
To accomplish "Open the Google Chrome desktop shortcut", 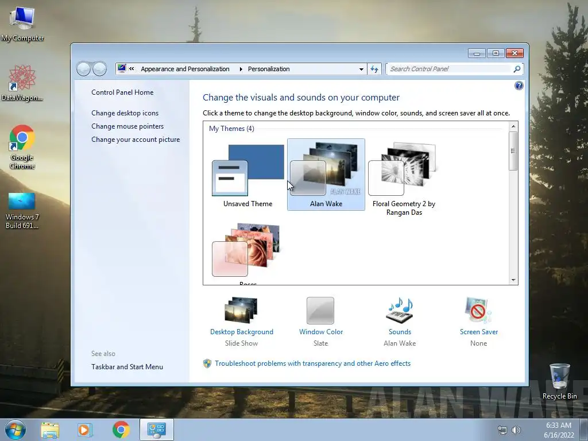I will pyautogui.click(x=22, y=146).
